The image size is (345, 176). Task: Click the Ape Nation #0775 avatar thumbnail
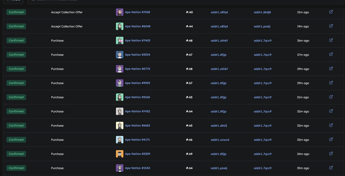click(120, 69)
